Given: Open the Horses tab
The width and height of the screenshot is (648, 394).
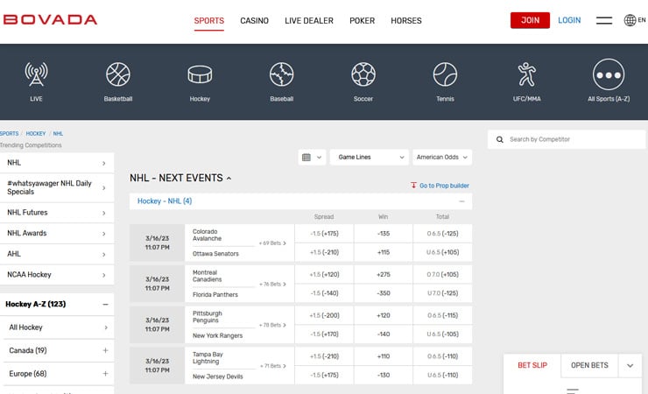Looking at the screenshot, I should (x=406, y=21).
